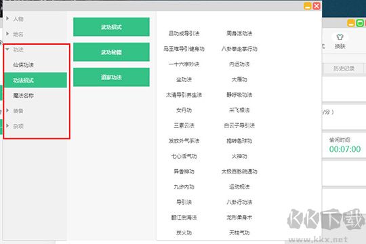Expand the 地名 category arrow
Image resolution: width=366 pixels, height=244 pixels.
tap(7, 34)
